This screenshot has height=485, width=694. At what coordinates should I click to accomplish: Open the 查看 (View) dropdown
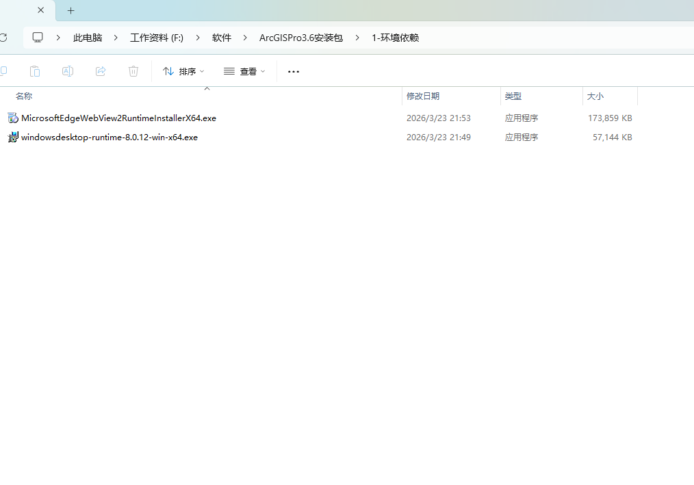coord(244,71)
